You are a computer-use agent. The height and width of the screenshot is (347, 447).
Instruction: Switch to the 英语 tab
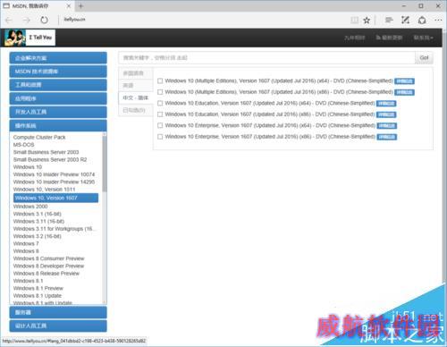click(x=136, y=86)
